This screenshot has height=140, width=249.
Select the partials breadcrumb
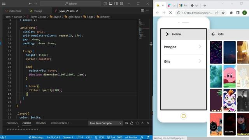point(18,17)
